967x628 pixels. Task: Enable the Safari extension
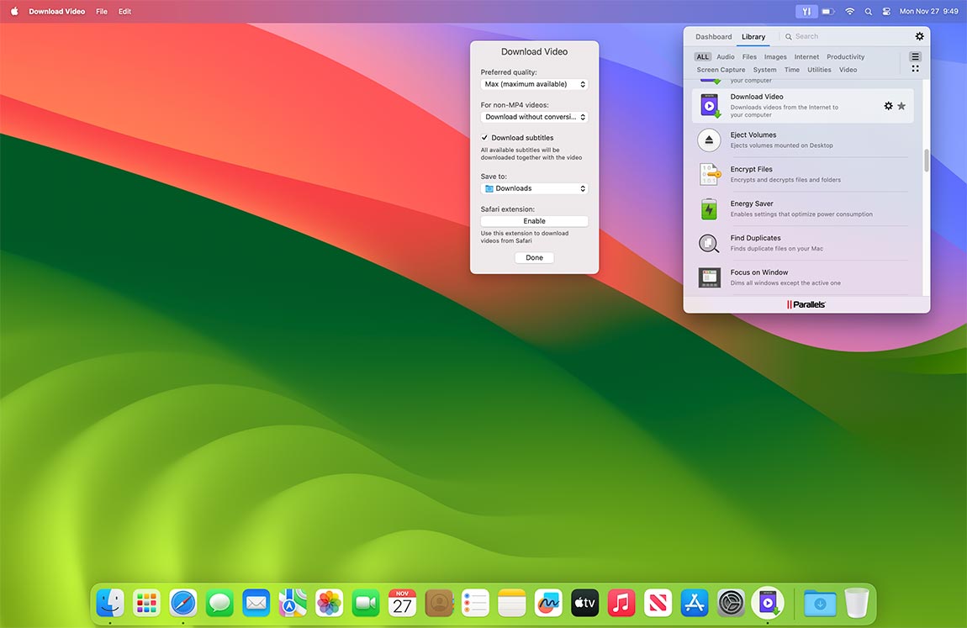click(534, 220)
